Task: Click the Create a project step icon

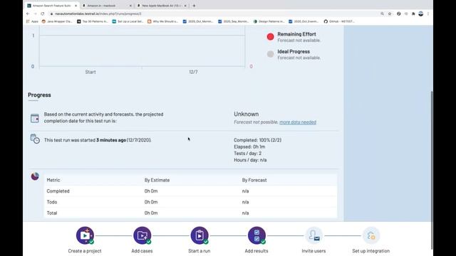Action: coord(85,235)
